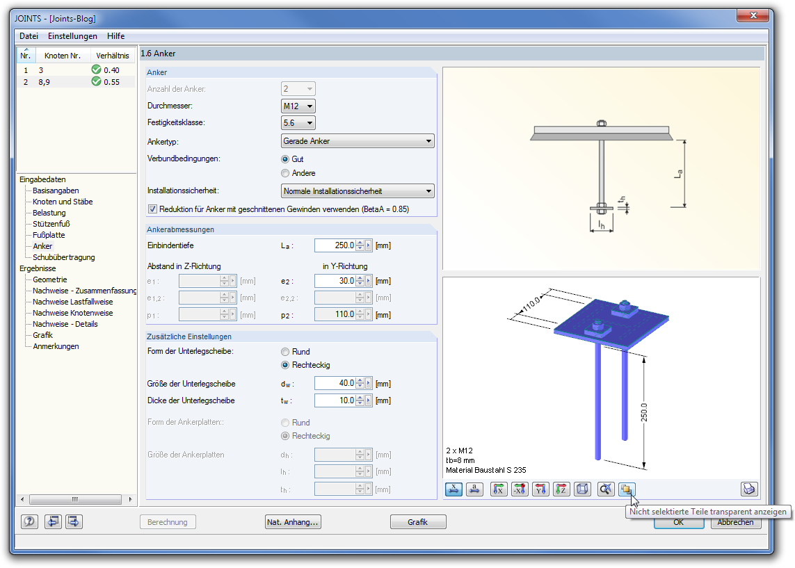Image resolution: width=795 pixels, height=568 pixels.
Task: Click the Grafik button
Action: point(418,522)
